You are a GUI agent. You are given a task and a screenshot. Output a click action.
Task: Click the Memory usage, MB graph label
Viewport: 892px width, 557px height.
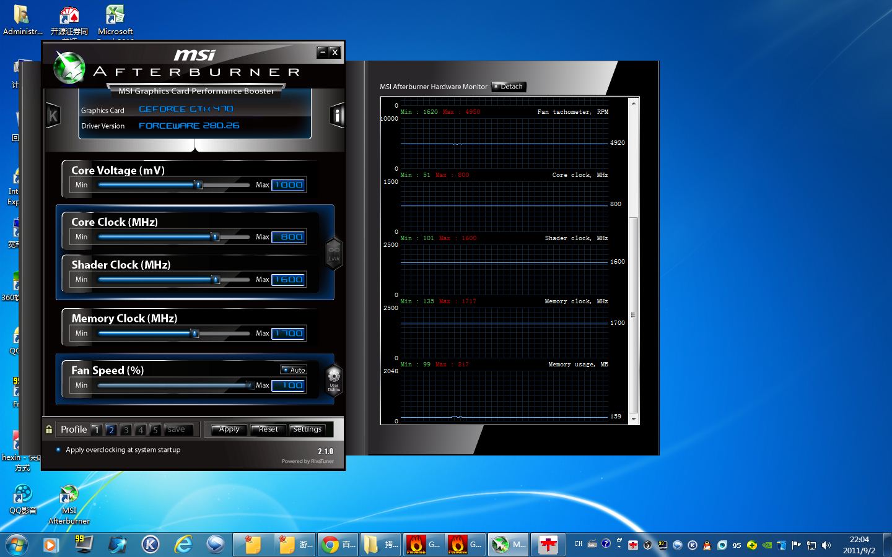click(578, 365)
